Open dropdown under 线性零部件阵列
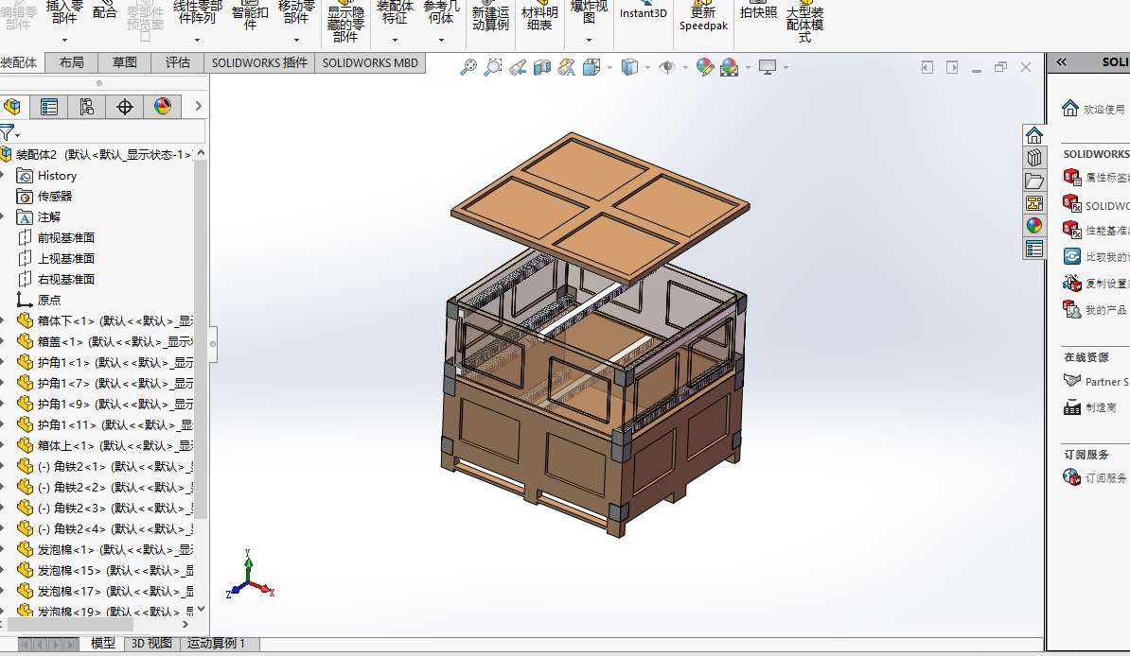Screen dimensions: 1130x656 197,41
